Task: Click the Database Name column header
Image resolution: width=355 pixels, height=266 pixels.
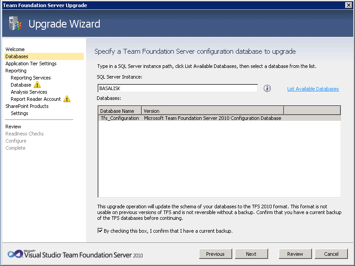Action: coord(120,111)
